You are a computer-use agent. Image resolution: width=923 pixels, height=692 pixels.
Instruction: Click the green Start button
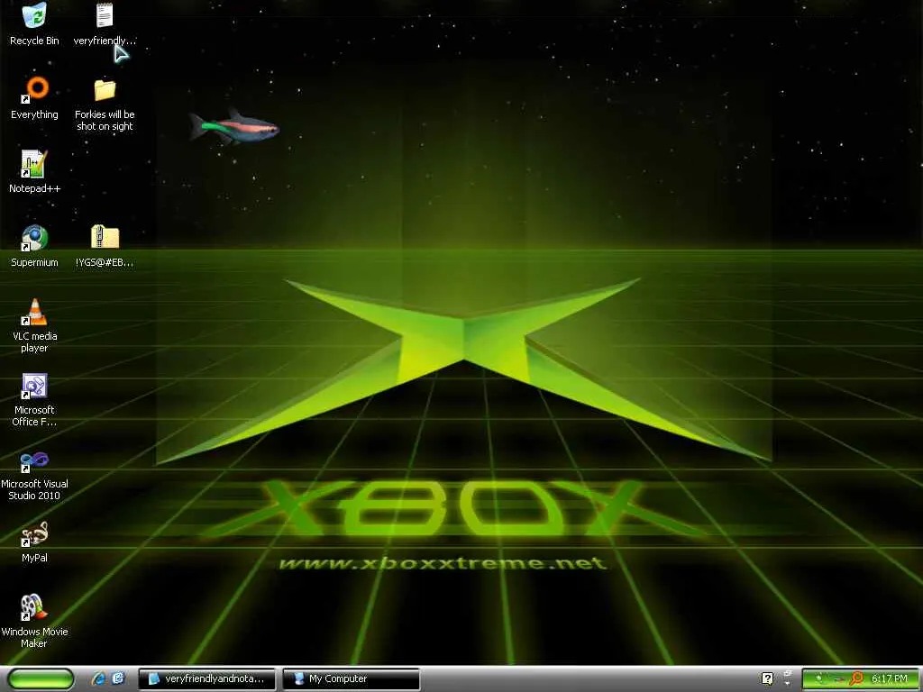click(x=41, y=679)
